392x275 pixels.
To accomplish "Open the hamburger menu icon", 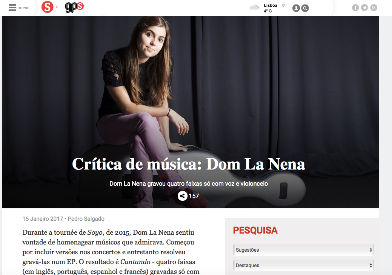I will 12,8.
